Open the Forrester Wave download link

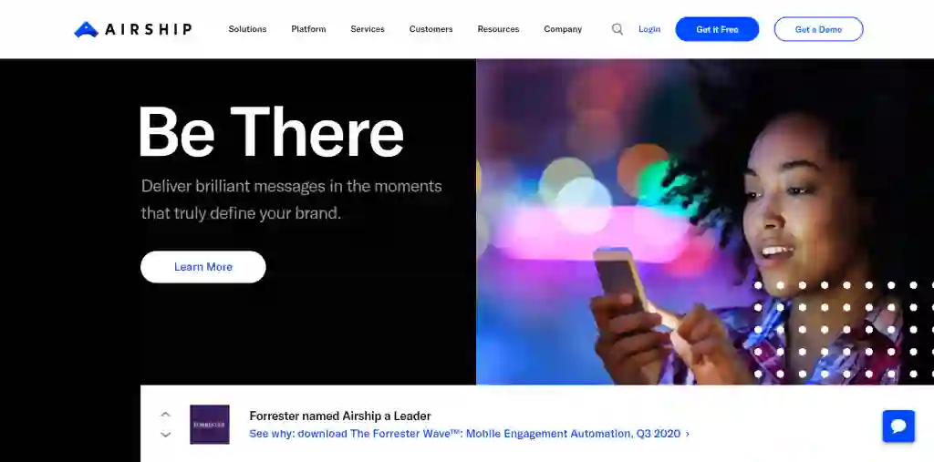[470, 434]
